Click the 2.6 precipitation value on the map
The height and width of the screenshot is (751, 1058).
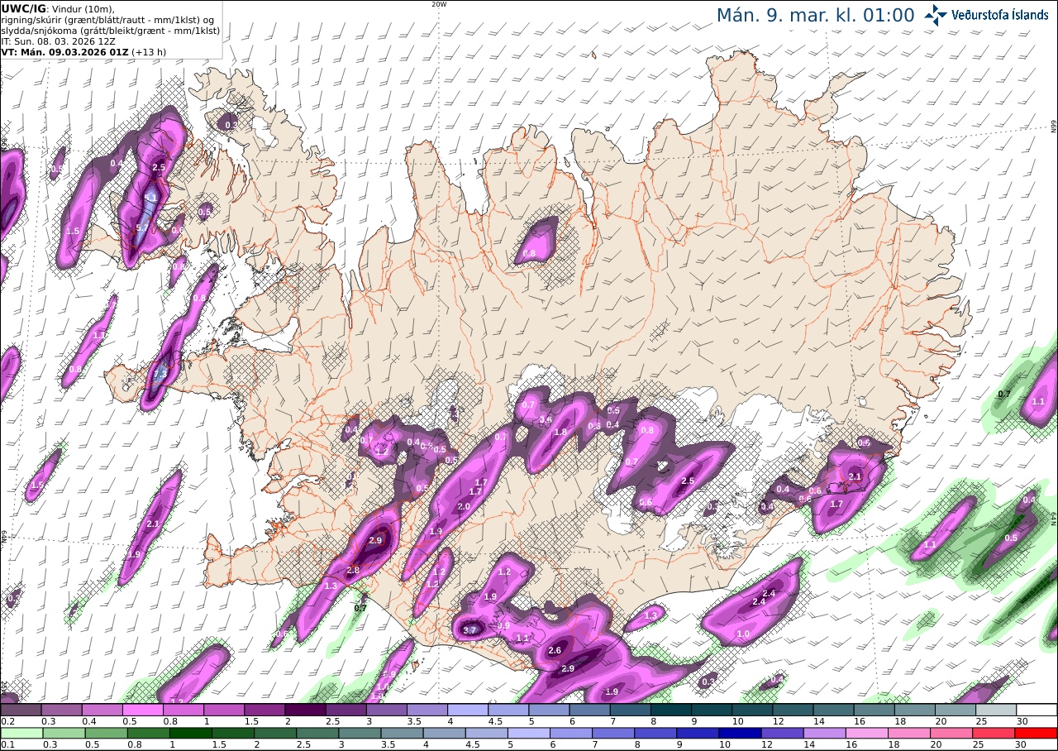[x=555, y=651]
